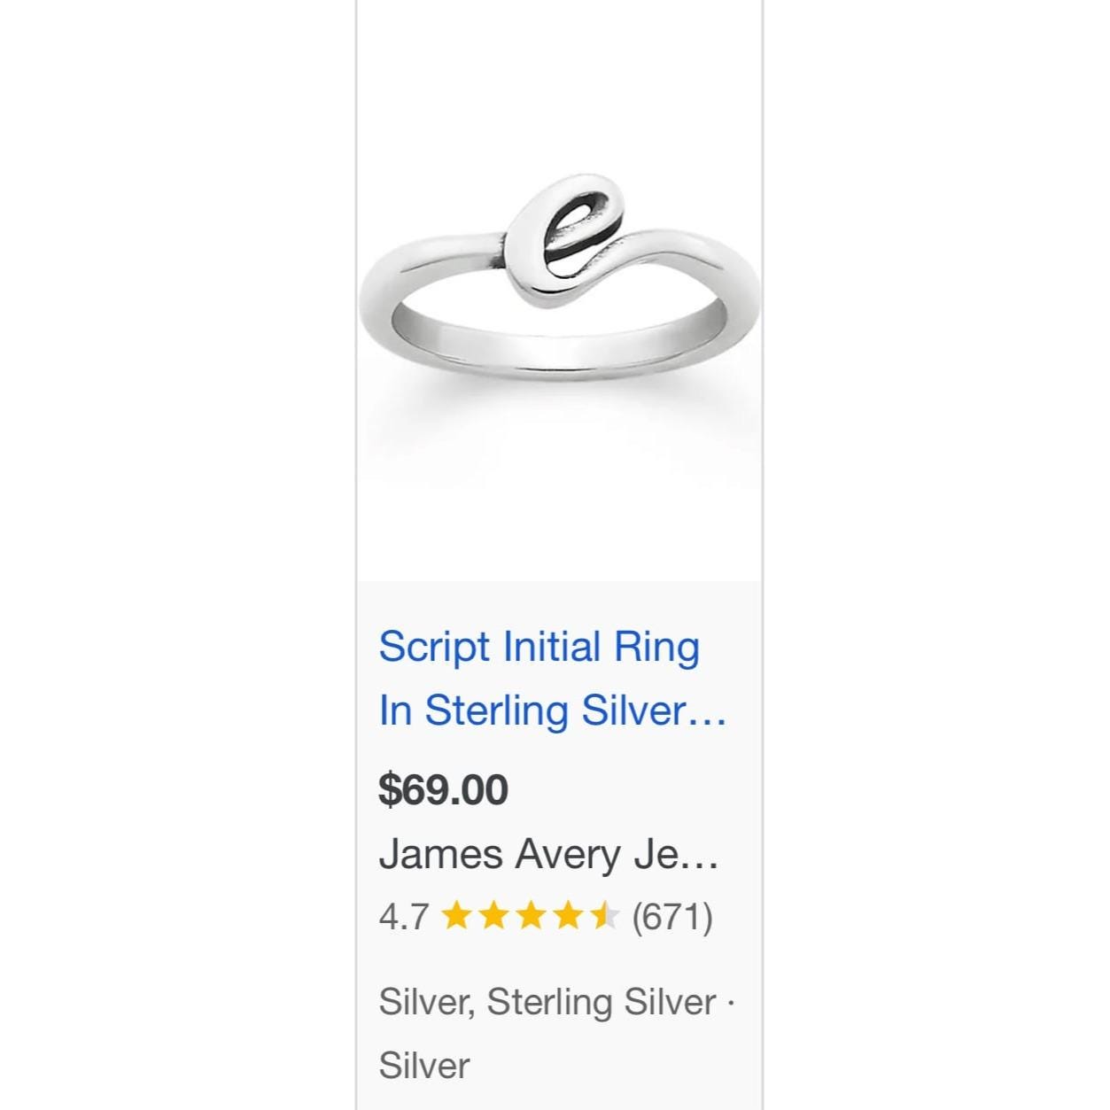Click the "Silver, Sterling Silver" attribute text
Viewport: 1110px width, 1110px height.
click(547, 1002)
